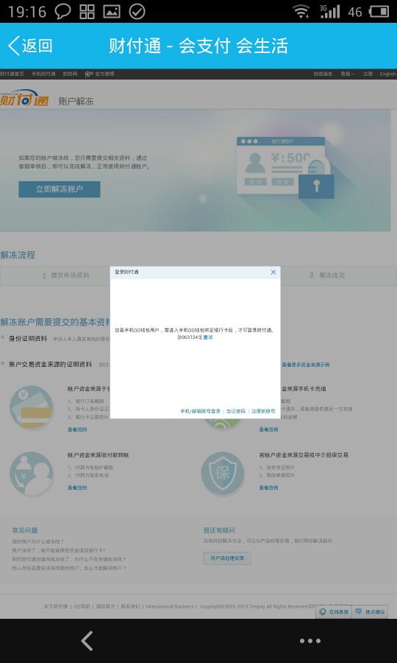Open FAQ about recharge freeze timing
This screenshot has height=663, width=397.
[69, 559]
